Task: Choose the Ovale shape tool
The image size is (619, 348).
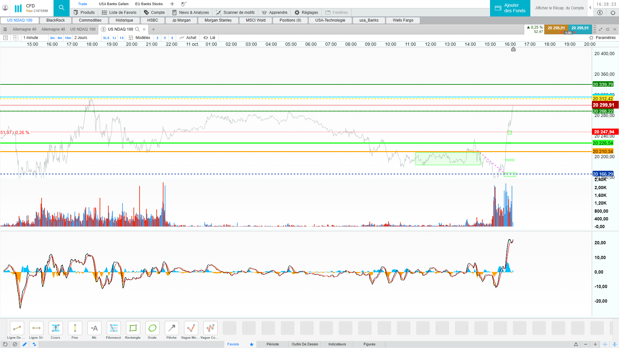Action: click(152, 328)
